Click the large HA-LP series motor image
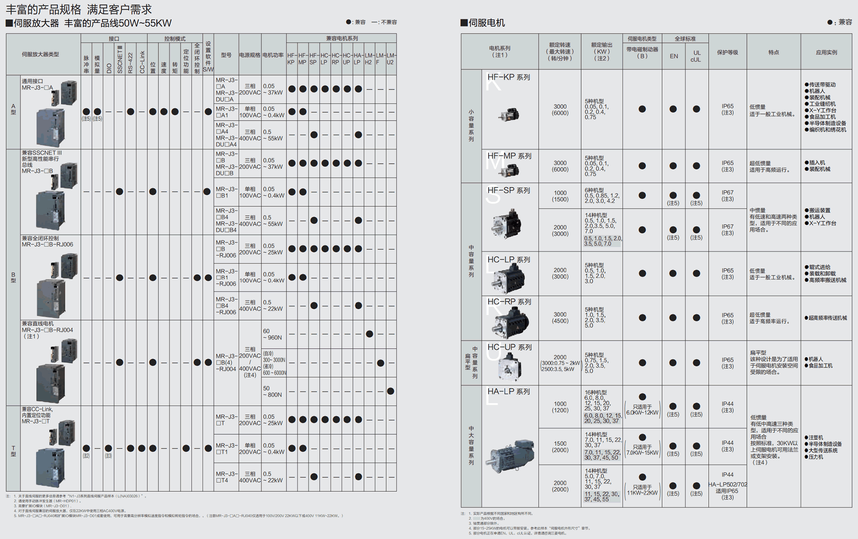Image resolution: width=858 pixels, height=539 pixels. coord(511,456)
